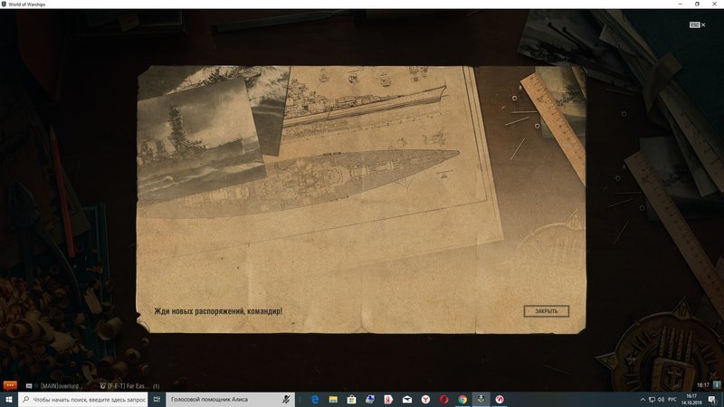Open Task View on the taskbar
724x407 pixels.
tap(157, 400)
